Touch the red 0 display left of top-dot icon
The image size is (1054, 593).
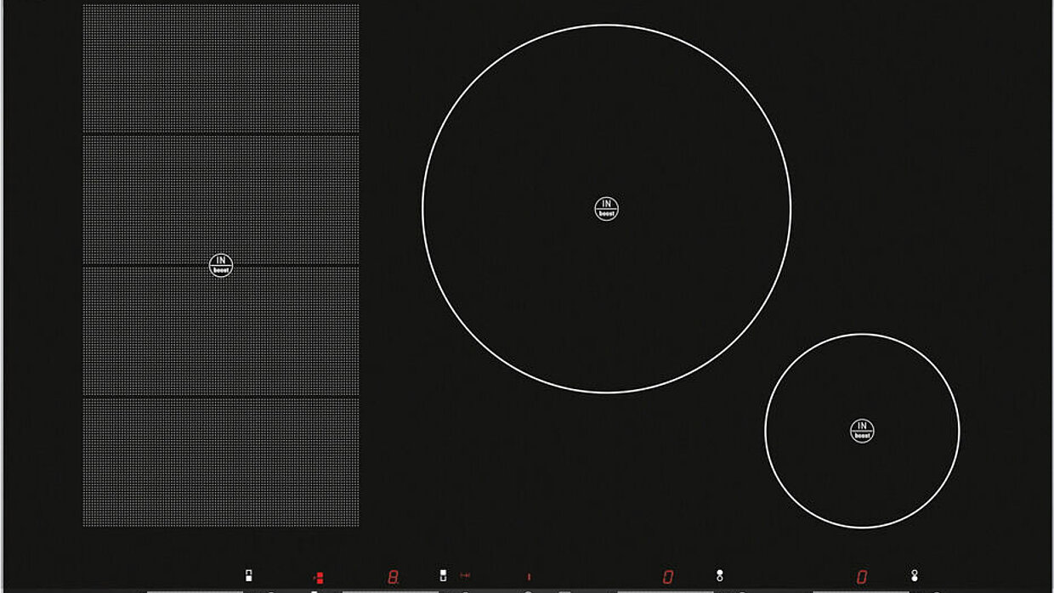[x=668, y=577]
